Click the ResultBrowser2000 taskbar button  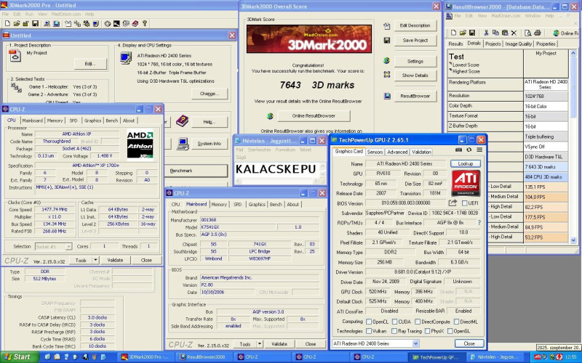[x=206, y=357]
